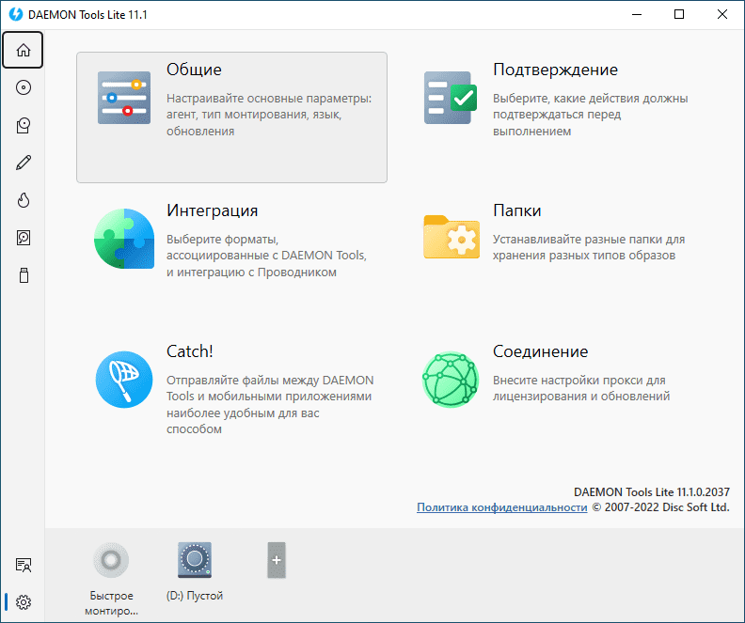This screenshot has width=745, height=623.
Task: Click the © 2007-2022 Disc Soft Ltd. text
Action: click(660, 507)
